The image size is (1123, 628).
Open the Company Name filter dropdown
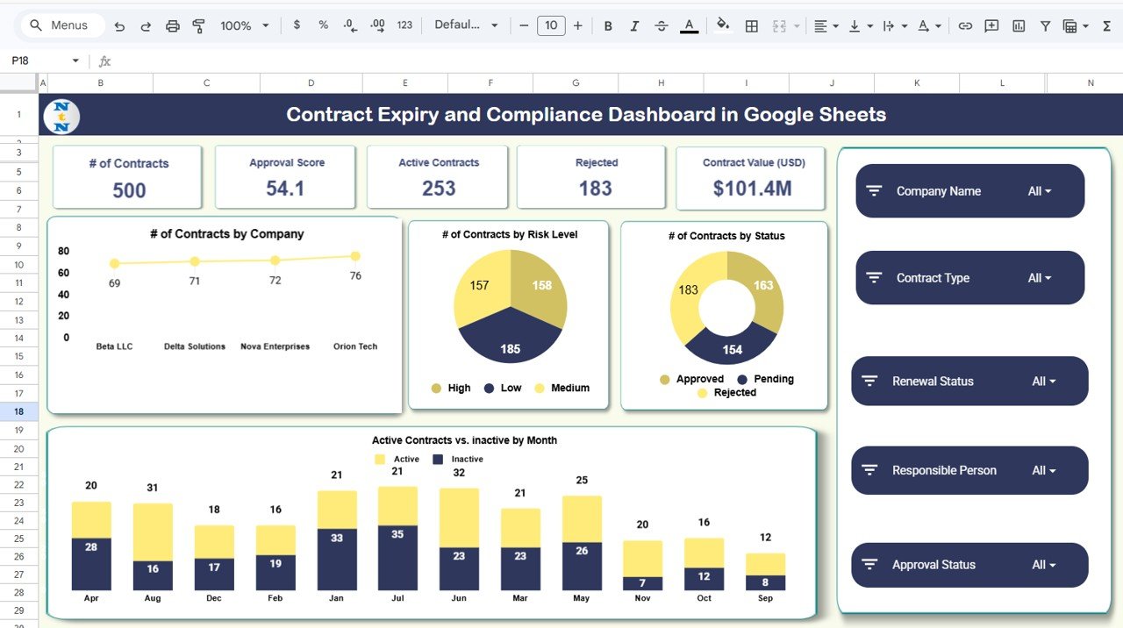pos(1040,190)
